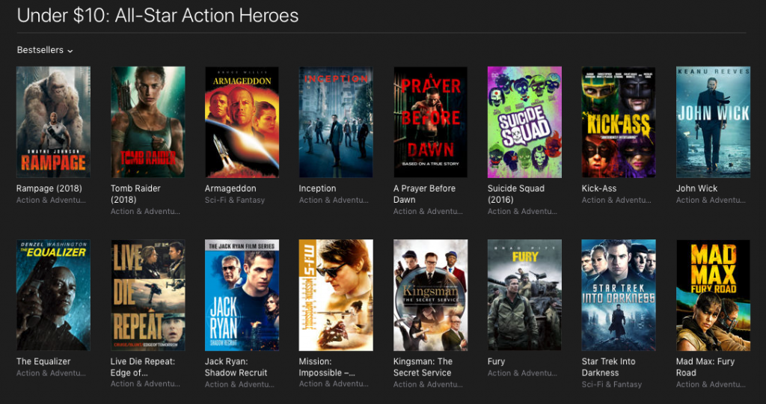Open the Kick-Ass movie poster
The width and height of the screenshot is (766, 404).
pyautogui.click(x=619, y=122)
